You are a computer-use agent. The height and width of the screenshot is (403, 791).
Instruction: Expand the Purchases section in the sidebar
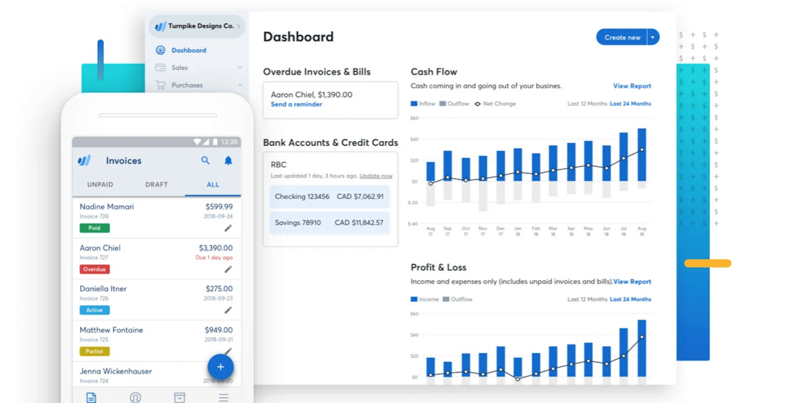click(x=240, y=85)
